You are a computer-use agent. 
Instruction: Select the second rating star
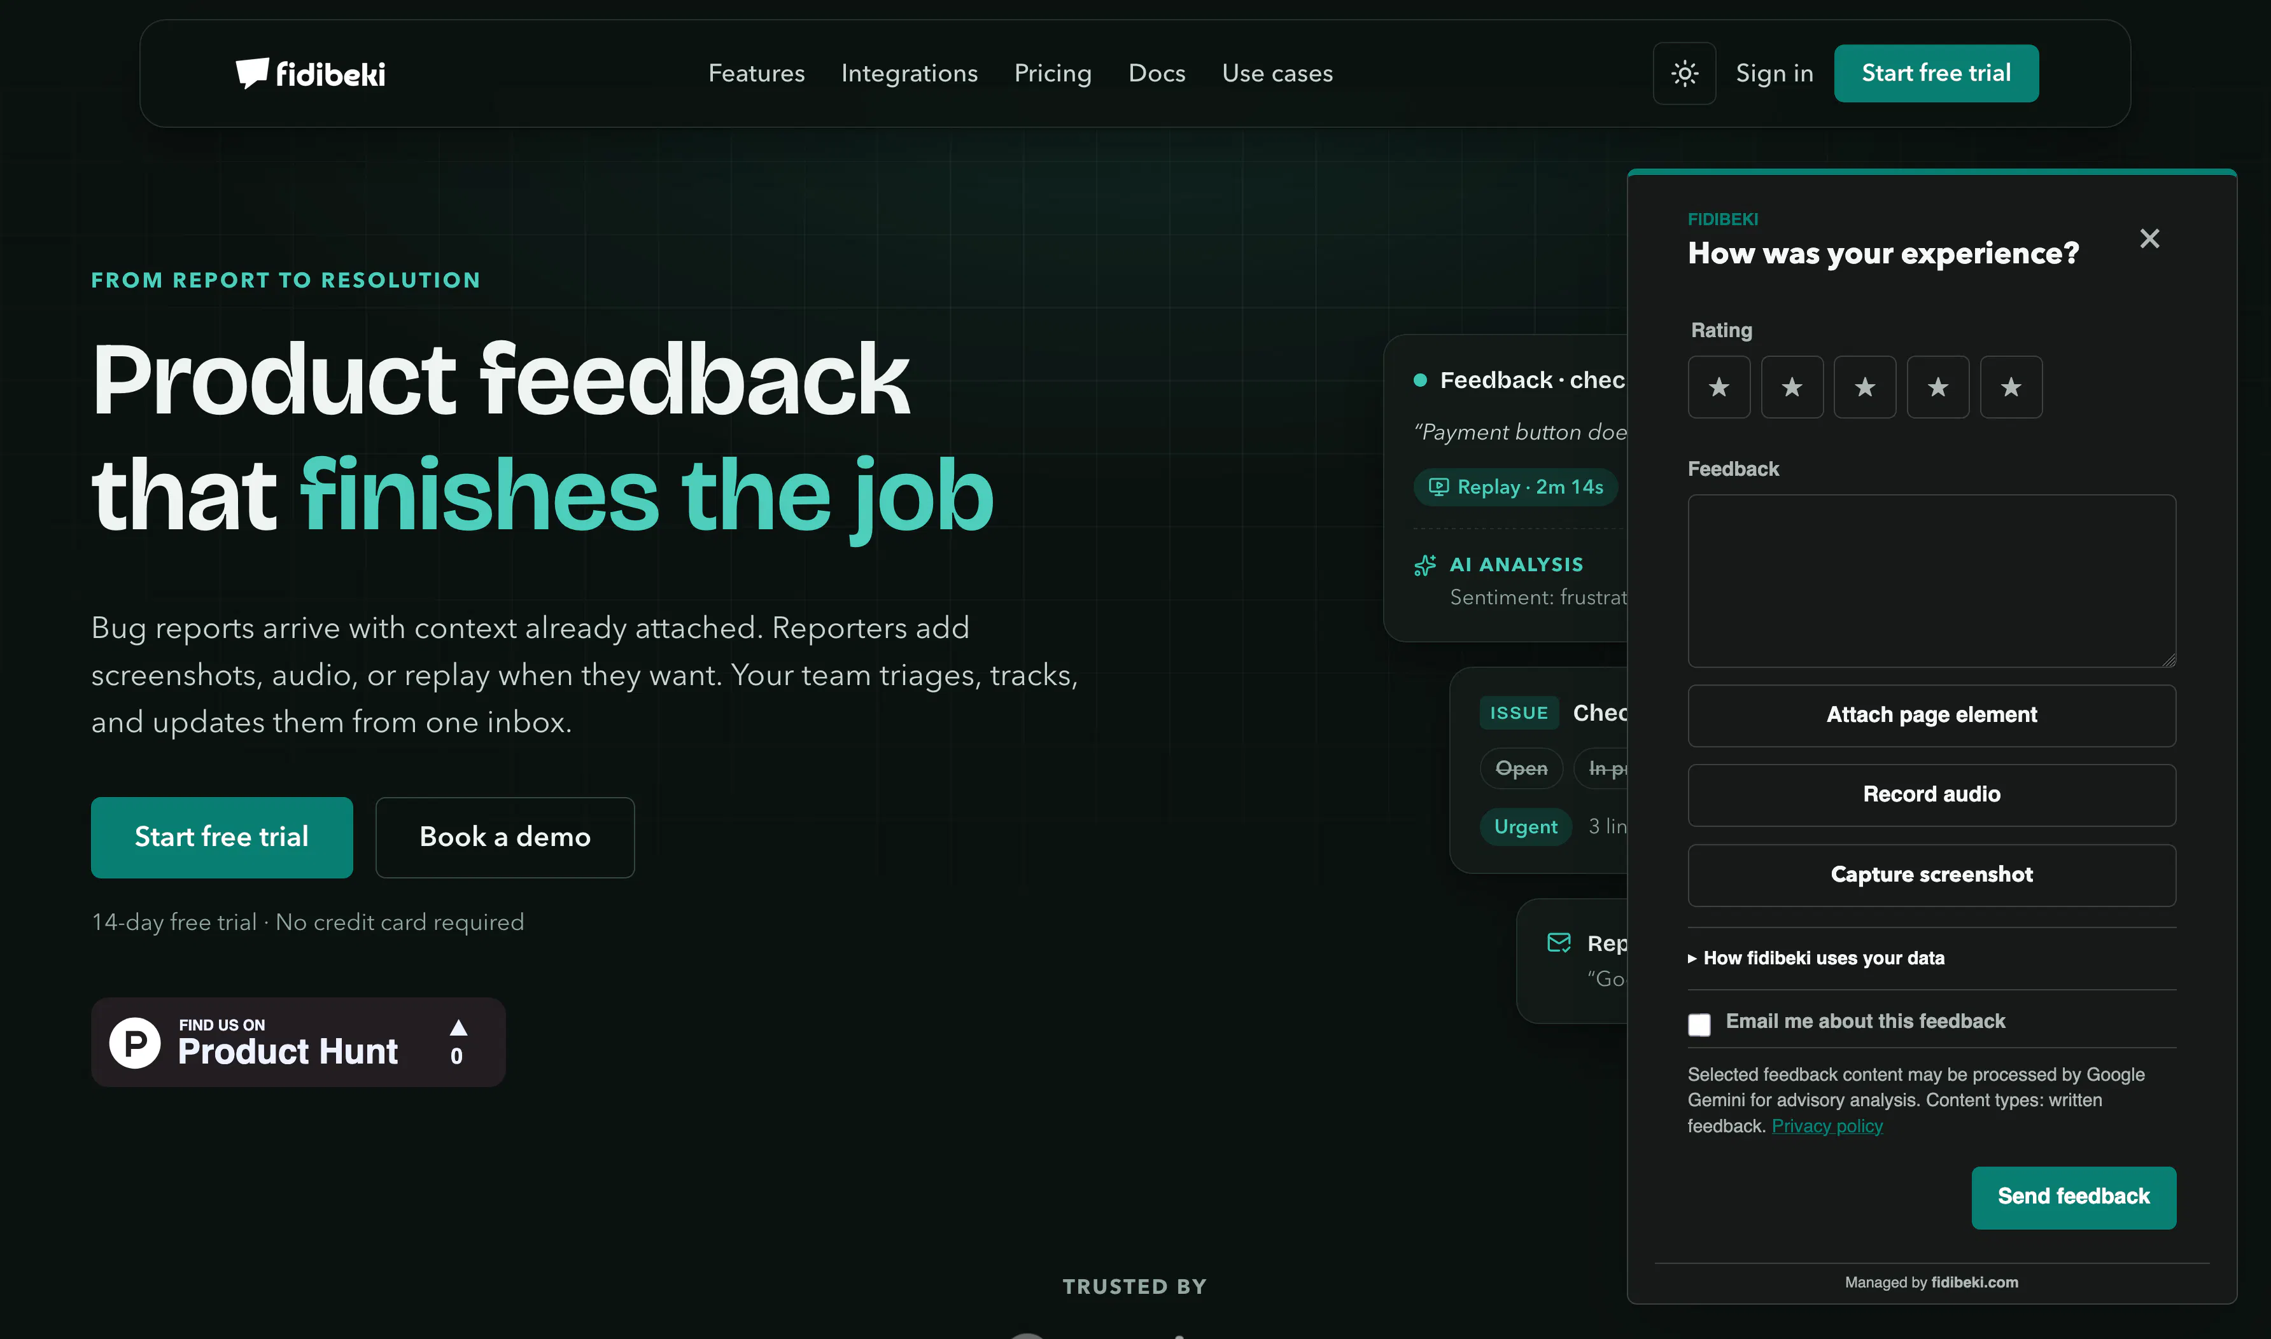(x=1792, y=387)
